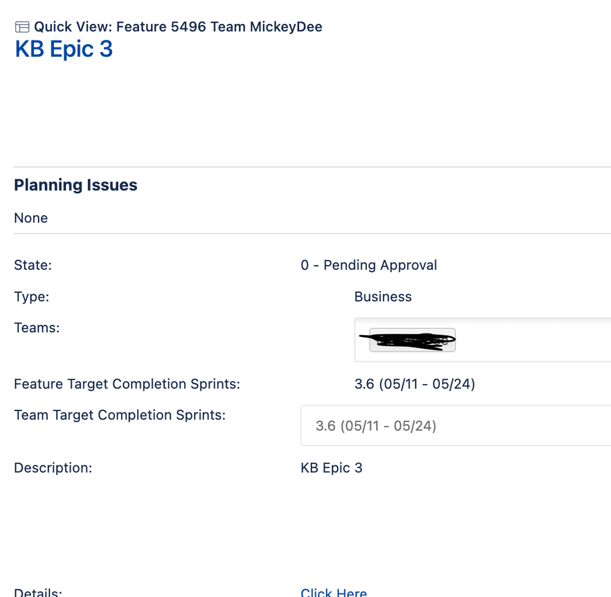Open the Teams selection field

pos(483,339)
